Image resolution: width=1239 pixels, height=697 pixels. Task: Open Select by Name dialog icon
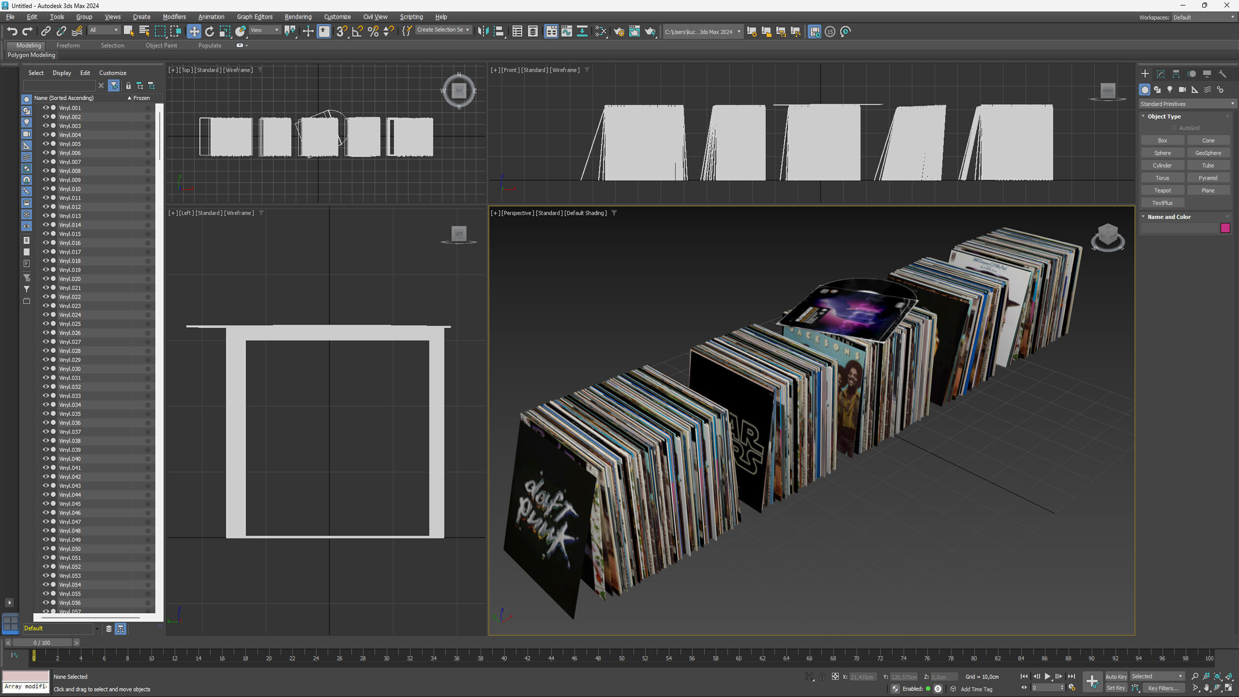coord(144,31)
